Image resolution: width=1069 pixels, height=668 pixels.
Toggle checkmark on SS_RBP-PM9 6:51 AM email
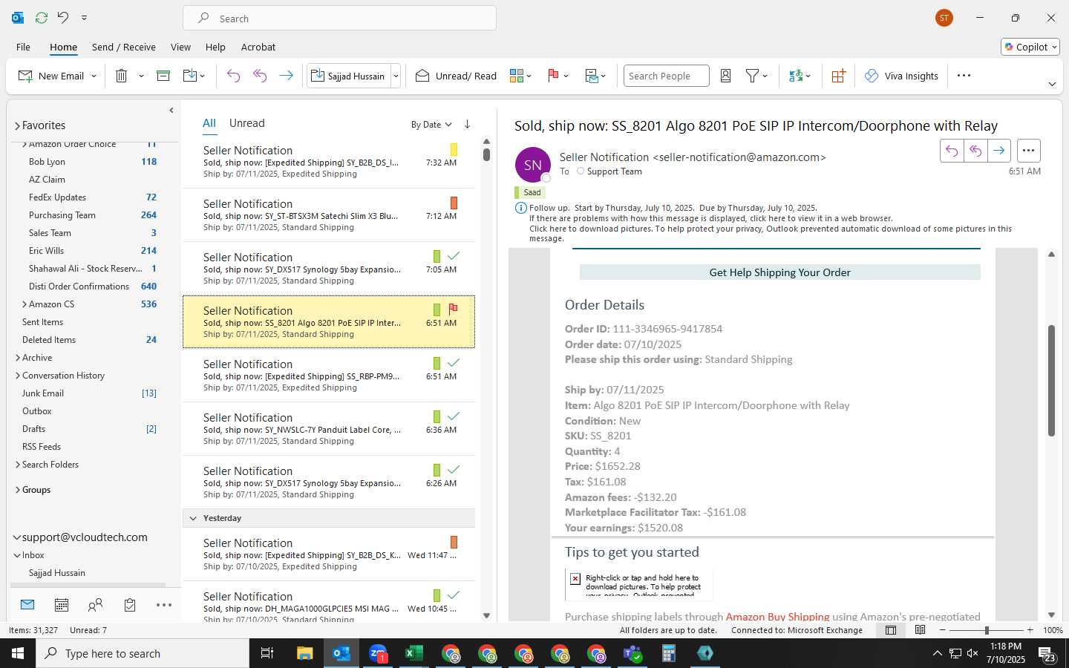coord(454,362)
